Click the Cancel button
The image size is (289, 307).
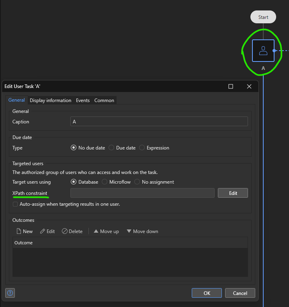[240, 293]
